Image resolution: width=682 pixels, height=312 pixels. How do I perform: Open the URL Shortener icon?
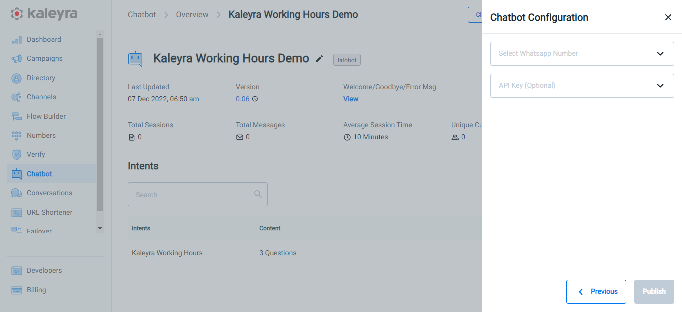[17, 212]
